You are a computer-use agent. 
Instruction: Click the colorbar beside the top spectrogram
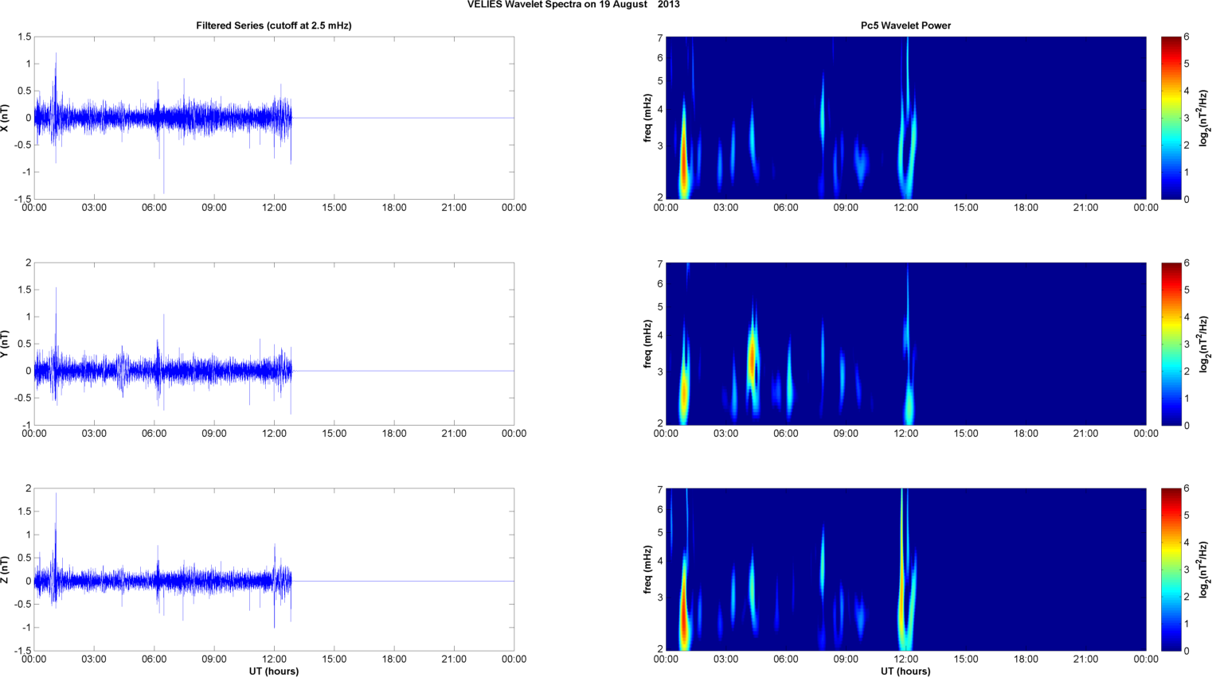[x=1171, y=118]
